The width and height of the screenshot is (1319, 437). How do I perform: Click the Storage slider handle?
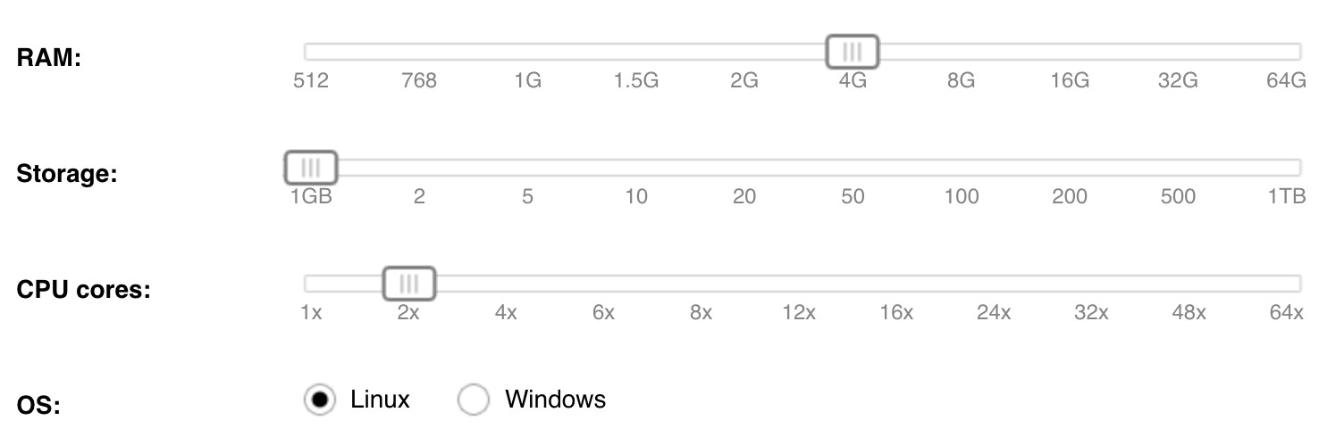tap(311, 168)
